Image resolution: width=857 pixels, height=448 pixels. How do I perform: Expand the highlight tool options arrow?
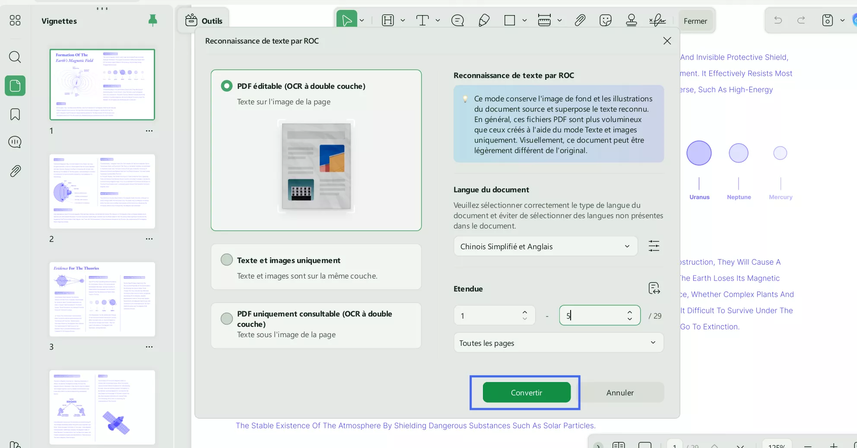click(403, 20)
